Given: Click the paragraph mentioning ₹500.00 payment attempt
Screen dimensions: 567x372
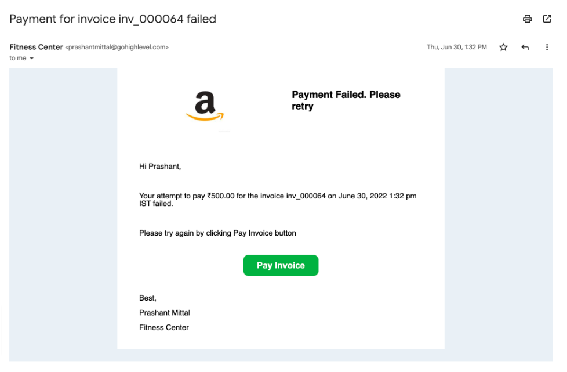Looking at the screenshot, I should point(277,200).
